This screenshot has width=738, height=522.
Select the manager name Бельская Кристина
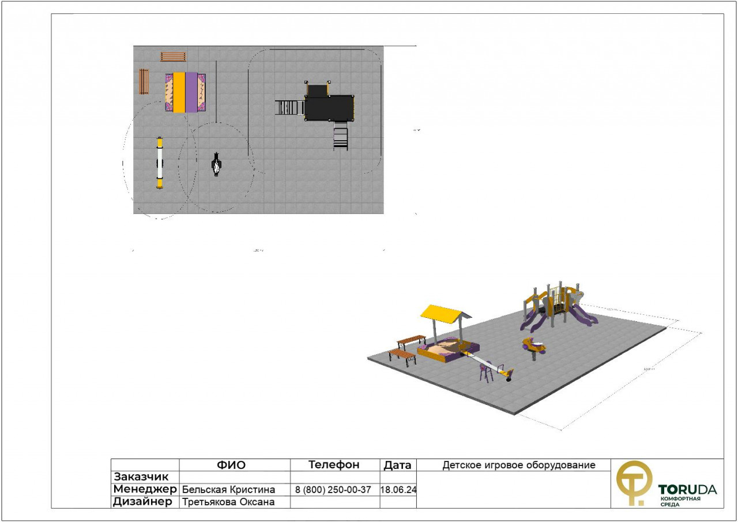click(x=228, y=490)
